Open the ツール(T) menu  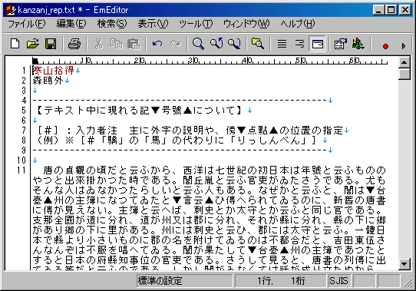coord(196,24)
